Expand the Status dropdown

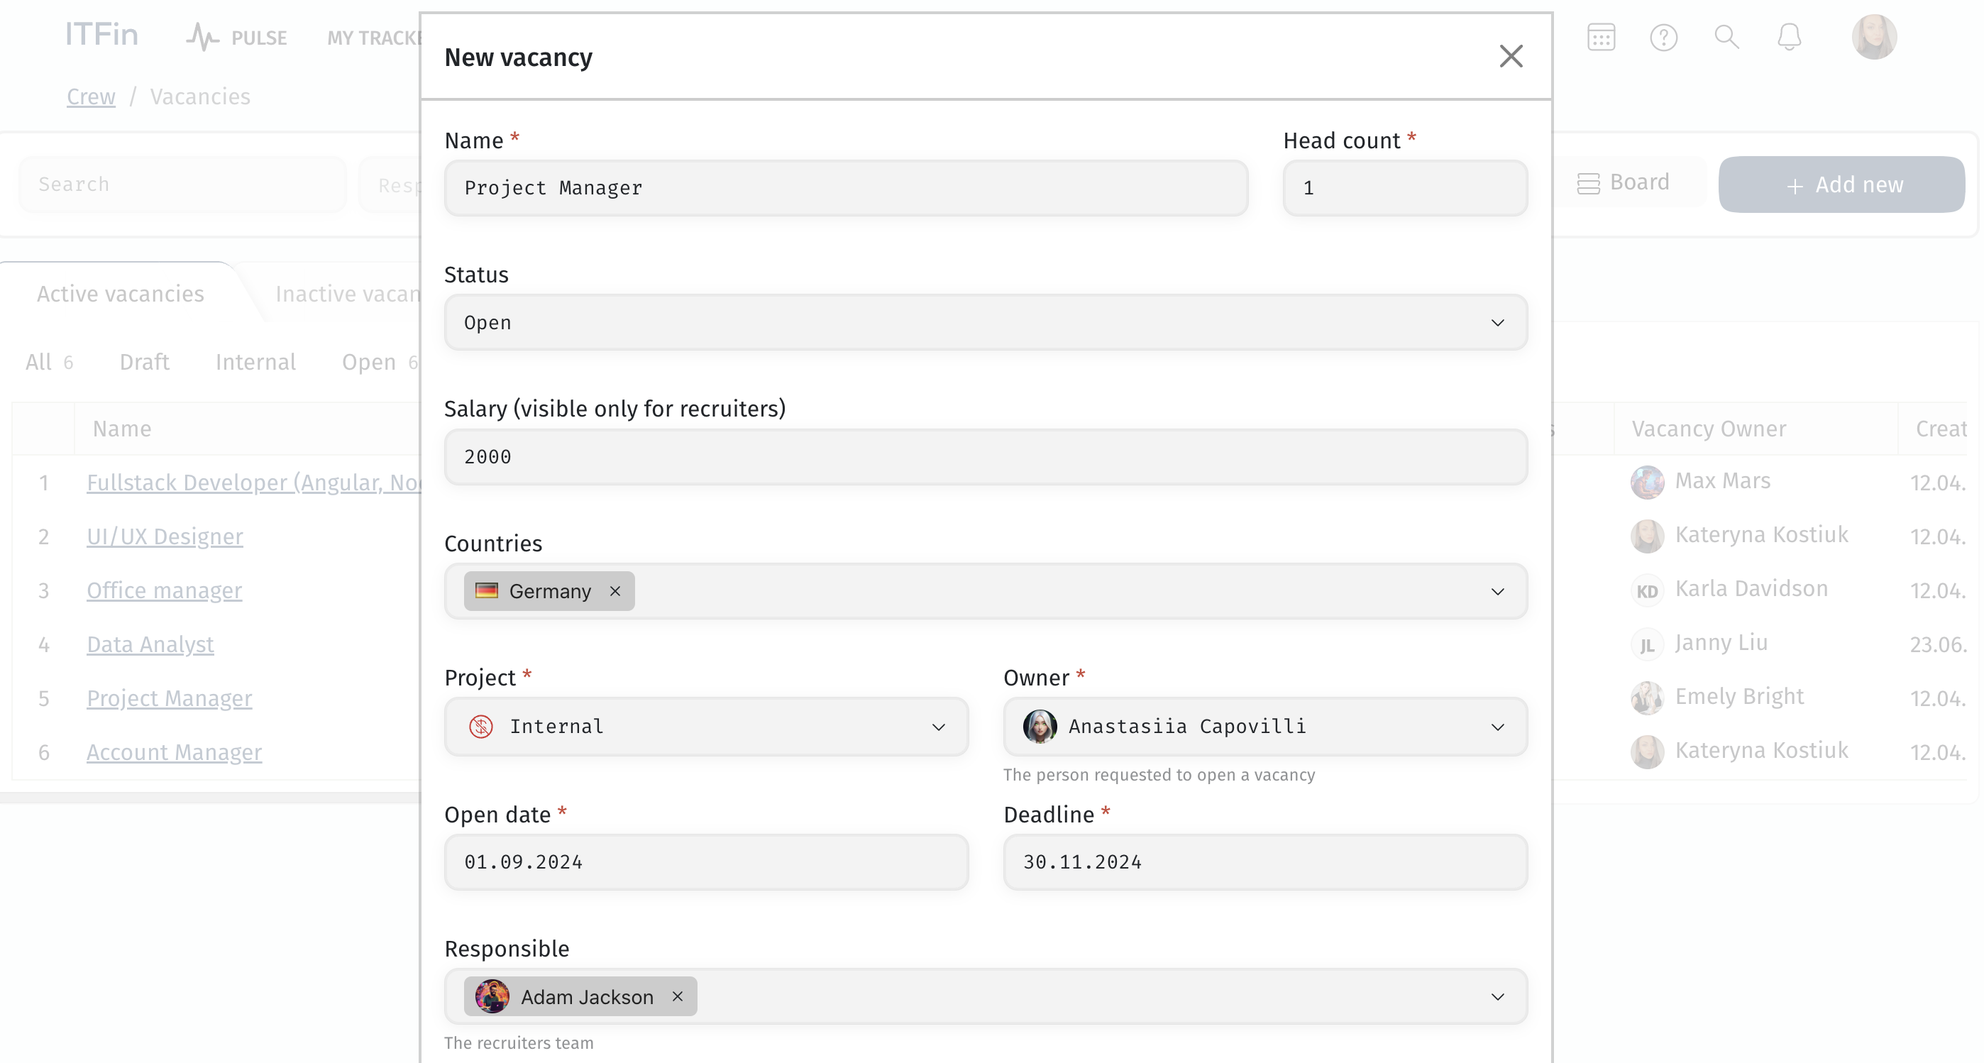coord(986,322)
